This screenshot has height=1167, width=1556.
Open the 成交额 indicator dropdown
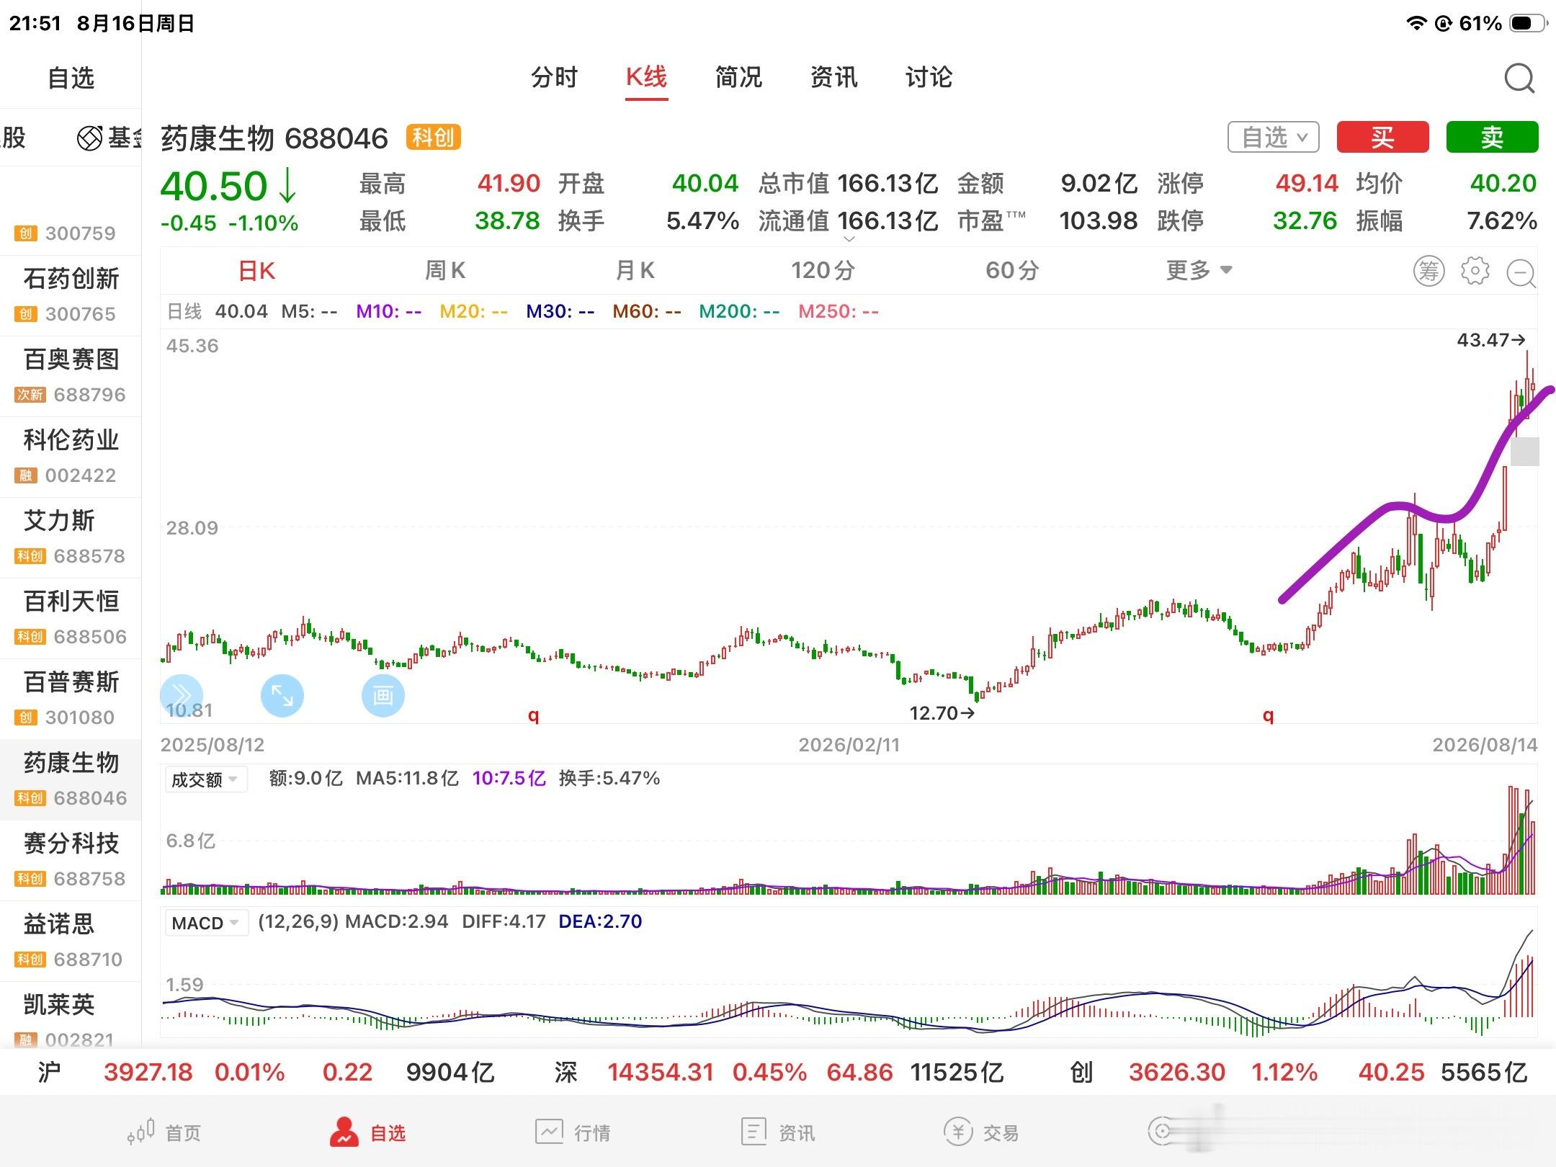point(205,779)
